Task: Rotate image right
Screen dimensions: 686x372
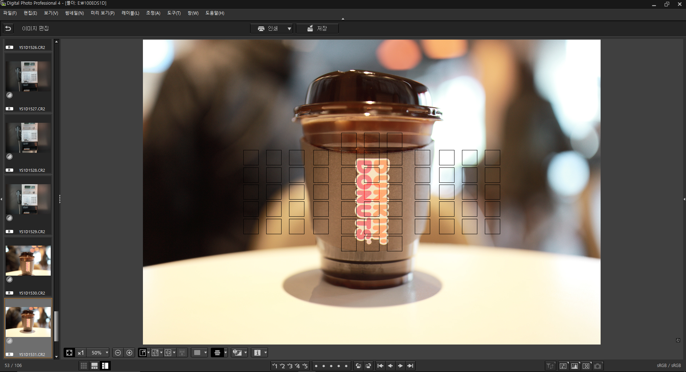Action: coord(368,366)
